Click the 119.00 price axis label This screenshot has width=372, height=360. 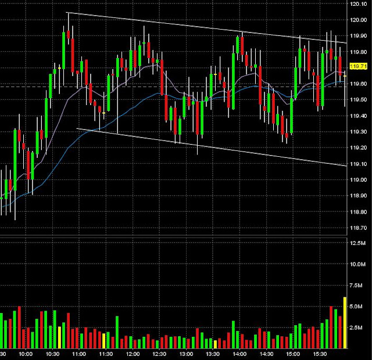358,179
